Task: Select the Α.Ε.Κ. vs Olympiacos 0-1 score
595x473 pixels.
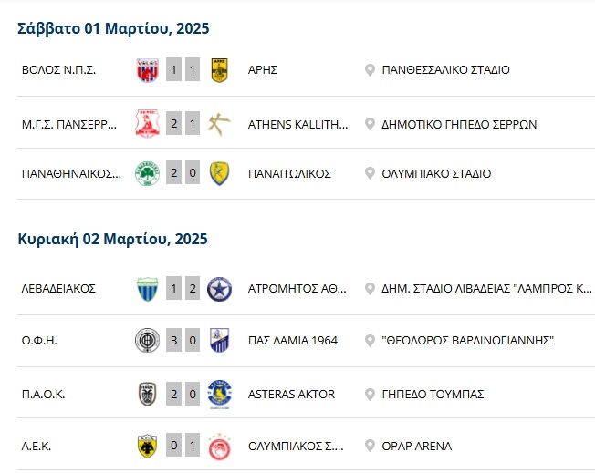Action: 183,446
